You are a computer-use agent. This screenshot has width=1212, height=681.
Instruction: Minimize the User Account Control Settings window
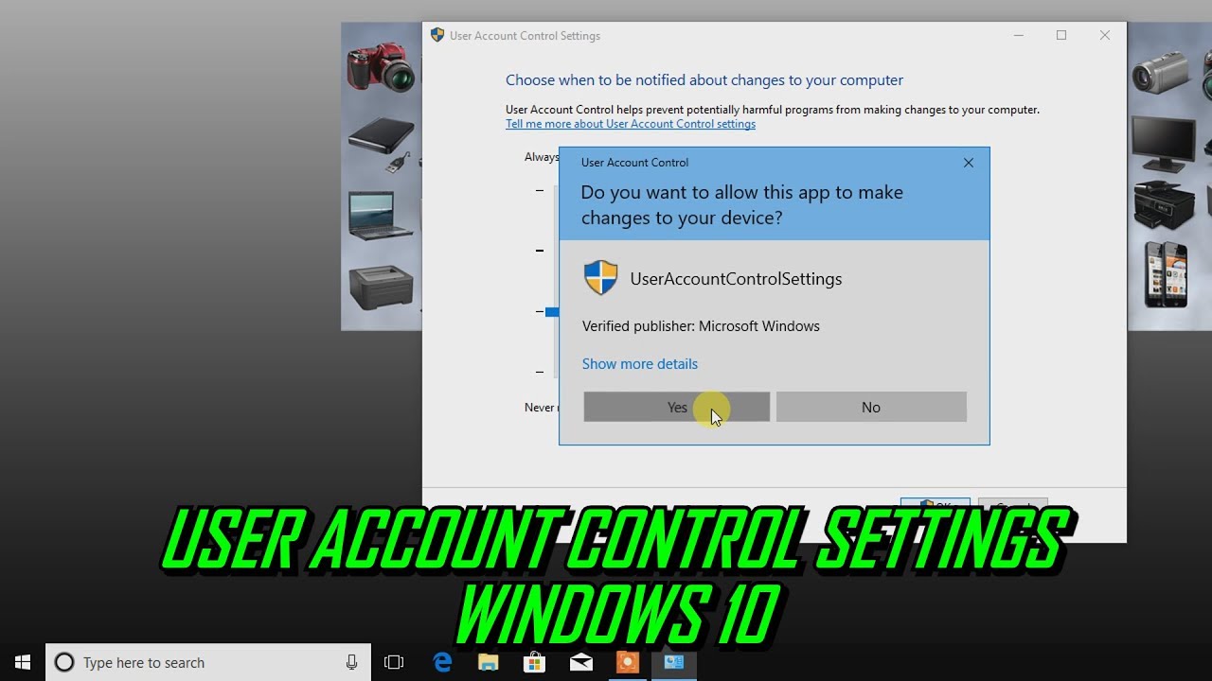pyautogui.click(x=1018, y=35)
